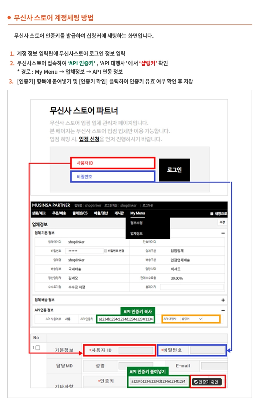Expand the 업체 배송 정보 section

[223, 300]
